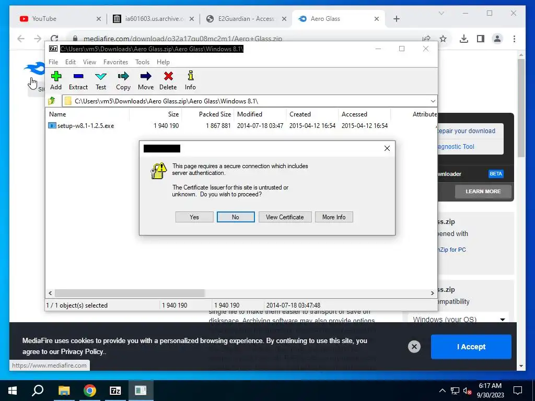Share this page icon in address bar
The width and height of the screenshot is (535, 401).
[x=426, y=39]
